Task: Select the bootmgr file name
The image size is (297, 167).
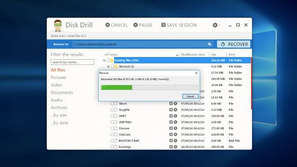Action: 125,147
